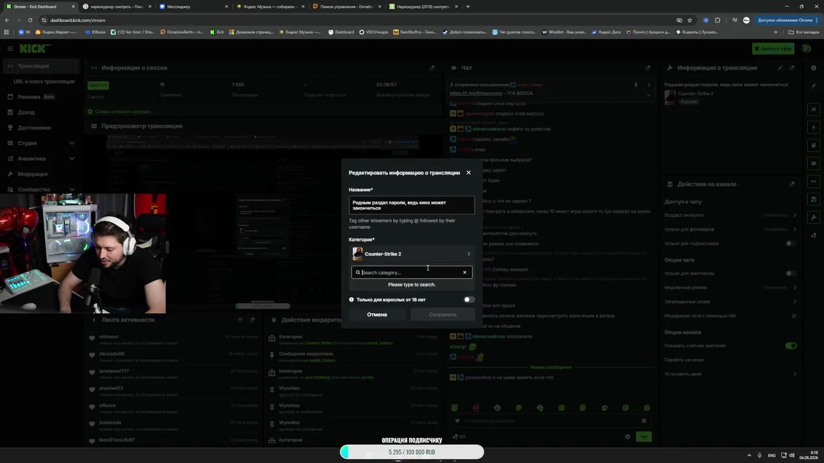Reload the page
This screenshot has height=463, width=824.
click(30, 20)
